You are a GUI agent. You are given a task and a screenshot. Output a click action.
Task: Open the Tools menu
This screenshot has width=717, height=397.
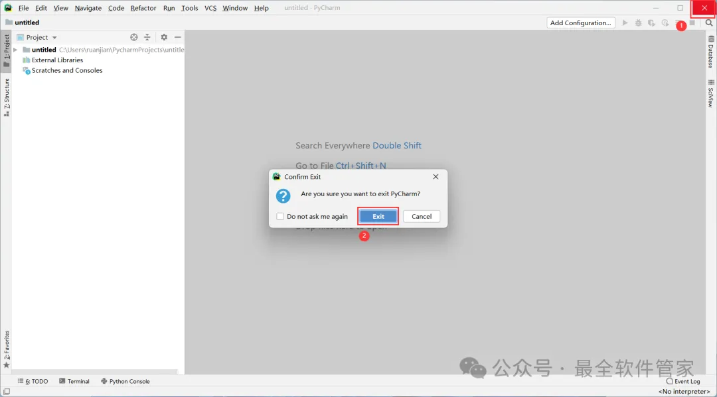click(x=189, y=8)
